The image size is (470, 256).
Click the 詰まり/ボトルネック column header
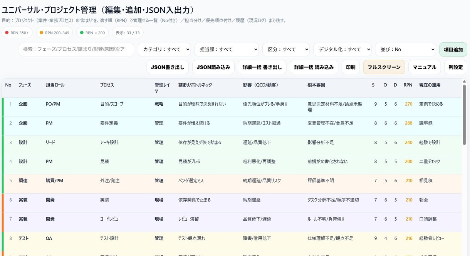coord(195,85)
